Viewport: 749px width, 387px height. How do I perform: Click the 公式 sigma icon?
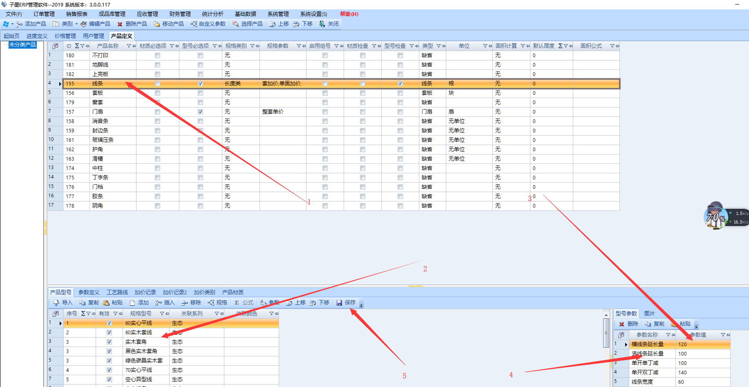(x=237, y=303)
